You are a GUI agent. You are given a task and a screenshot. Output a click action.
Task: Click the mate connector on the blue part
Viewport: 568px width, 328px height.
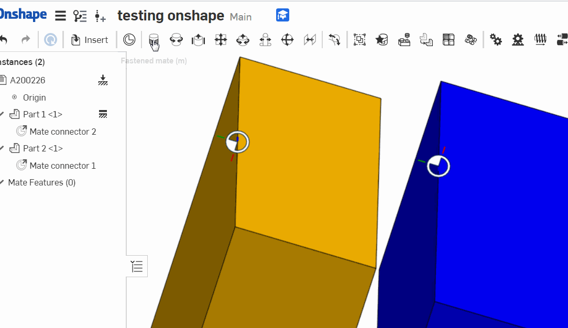click(439, 166)
